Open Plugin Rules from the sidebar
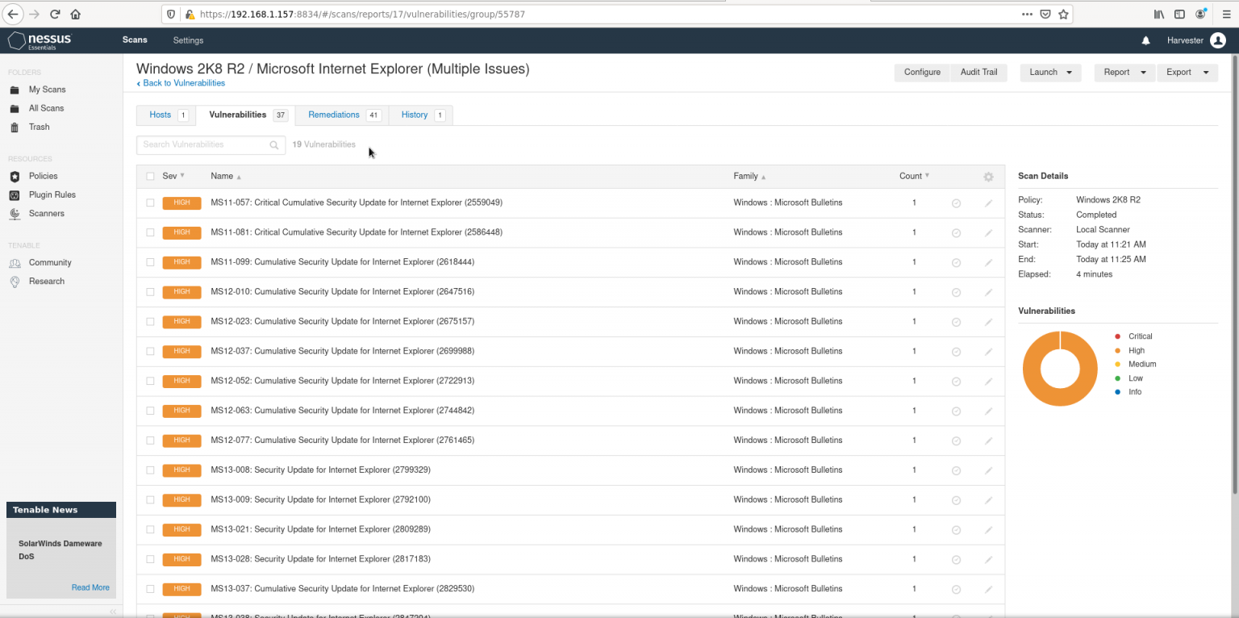This screenshot has height=618, width=1239. [x=13, y=194]
